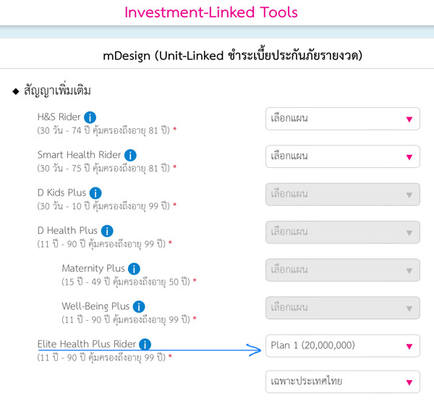Open Maternity Plus information icon
Image resolution: width=434 pixels, height=404 pixels.
point(135,269)
